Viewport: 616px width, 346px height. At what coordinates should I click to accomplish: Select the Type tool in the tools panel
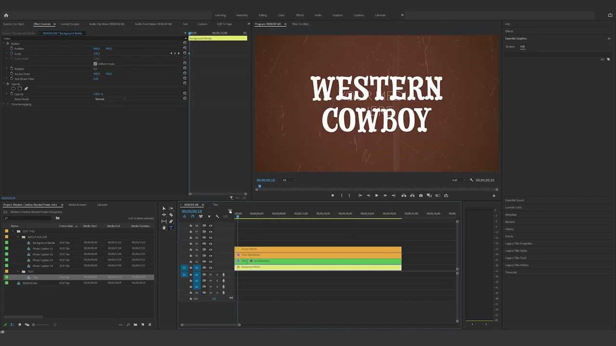click(x=171, y=228)
